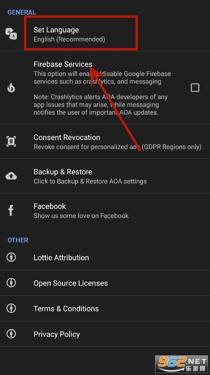
Task: Open Open Source Licenses
Action: click(x=105, y=283)
